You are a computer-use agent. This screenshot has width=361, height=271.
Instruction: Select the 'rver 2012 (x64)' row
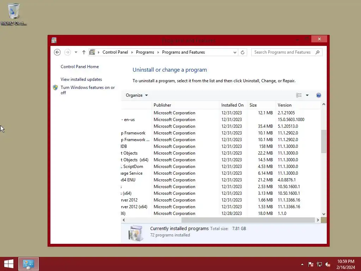click(x=221, y=207)
